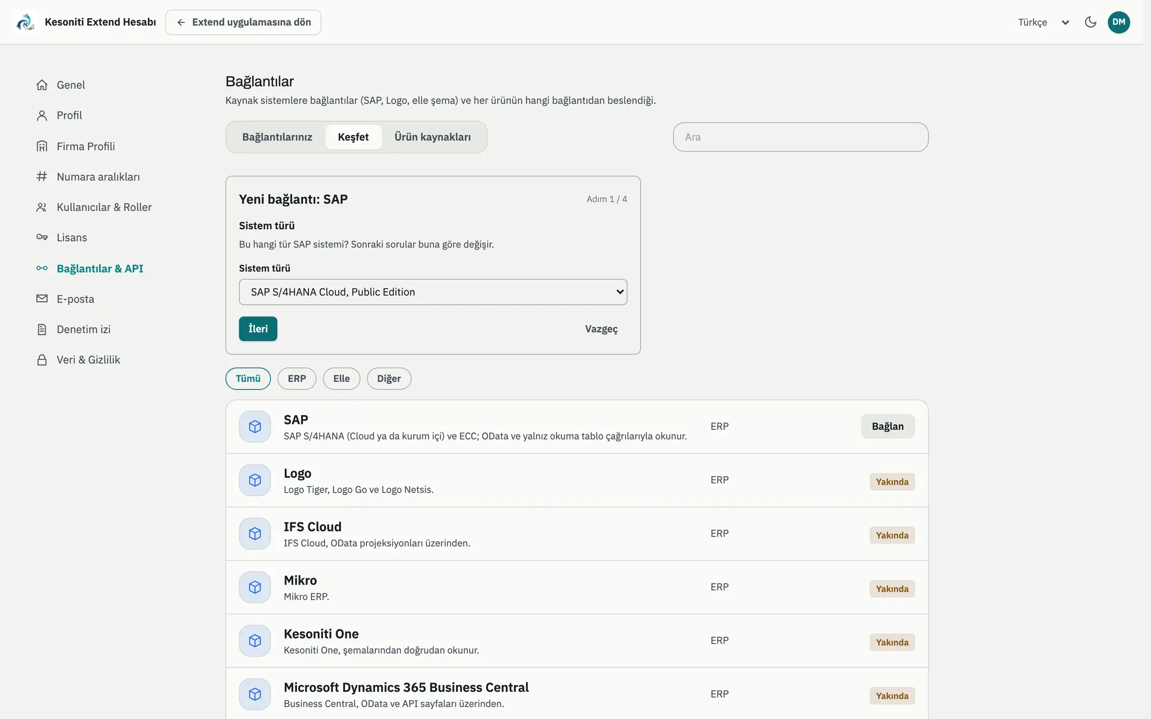1151x719 pixels.
Task: Open Veri & Gizlilik via the lock icon
Action: coord(42,360)
